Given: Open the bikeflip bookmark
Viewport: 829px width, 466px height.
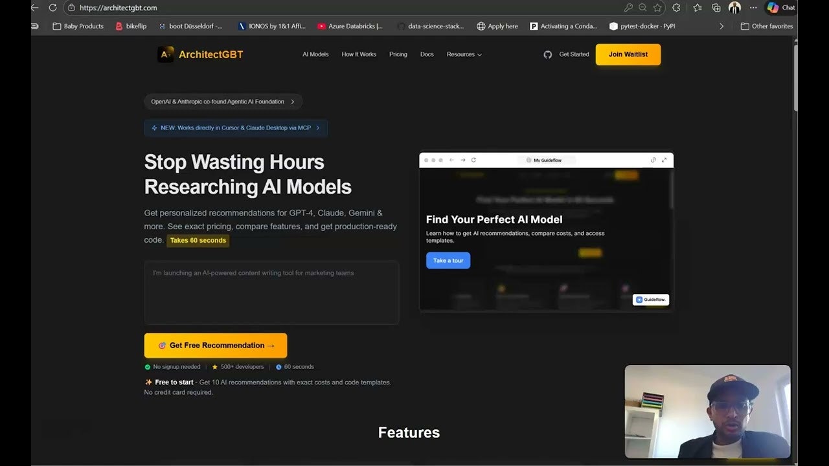Looking at the screenshot, I should click(x=131, y=26).
